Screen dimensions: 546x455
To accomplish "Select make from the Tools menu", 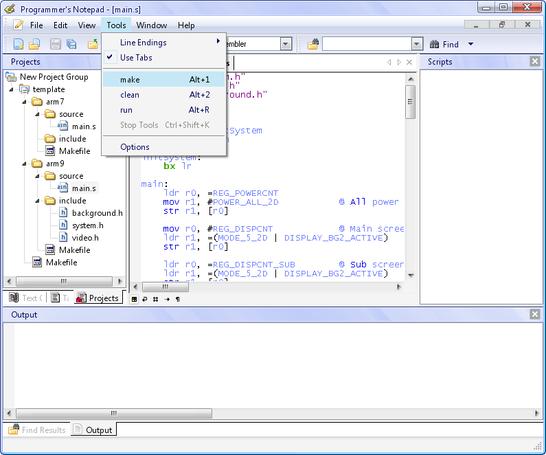I will coord(130,80).
